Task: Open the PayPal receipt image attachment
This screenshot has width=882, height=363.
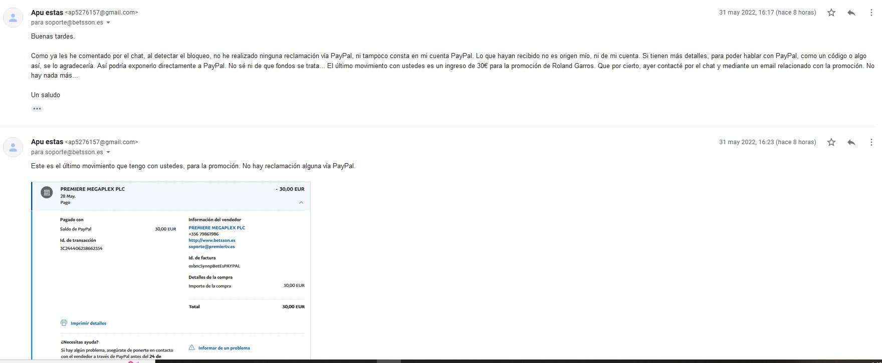Action: click(171, 270)
